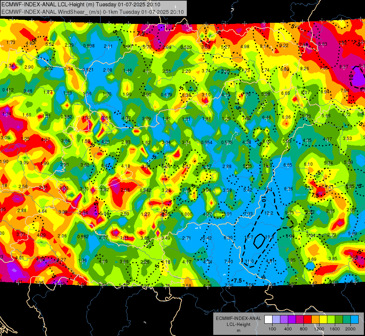Viewport: 365px width, 336px height.
Task: Click the WindShear 0-1km title line
Action: tap(92, 12)
